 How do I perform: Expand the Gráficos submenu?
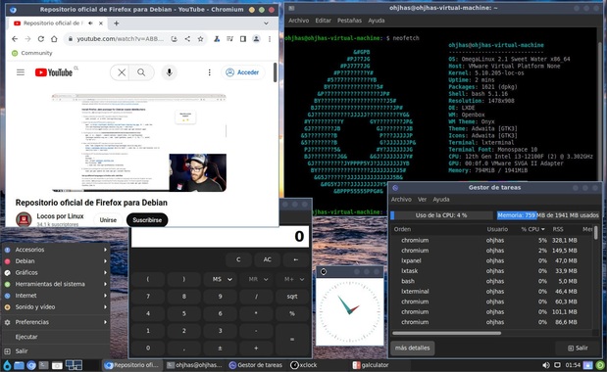(55, 272)
